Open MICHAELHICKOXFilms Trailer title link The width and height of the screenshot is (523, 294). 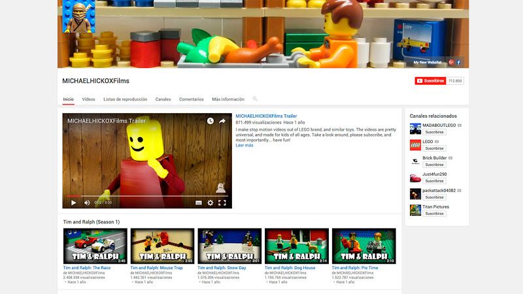coord(266,116)
